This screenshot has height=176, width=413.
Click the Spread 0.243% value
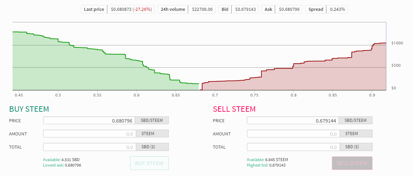337,9
